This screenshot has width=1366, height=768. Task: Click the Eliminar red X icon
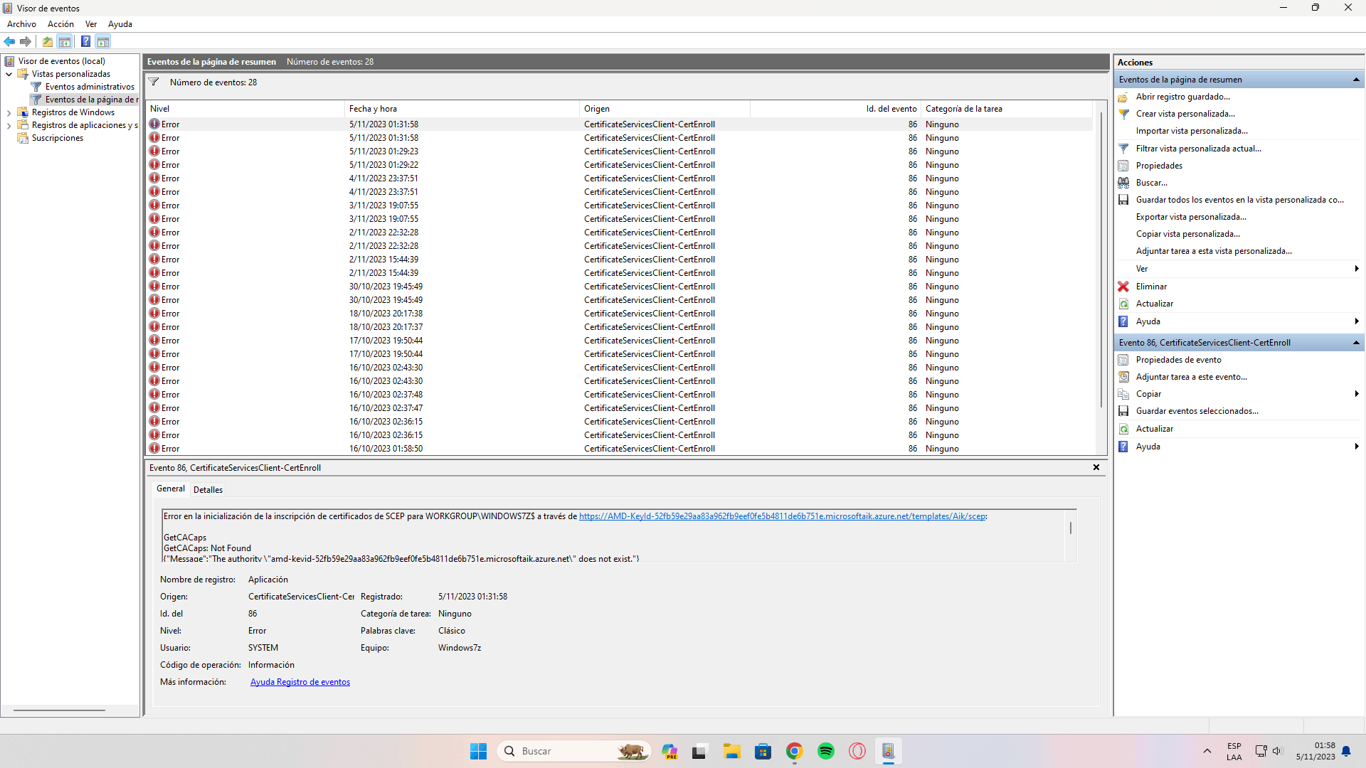[x=1123, y=287]
